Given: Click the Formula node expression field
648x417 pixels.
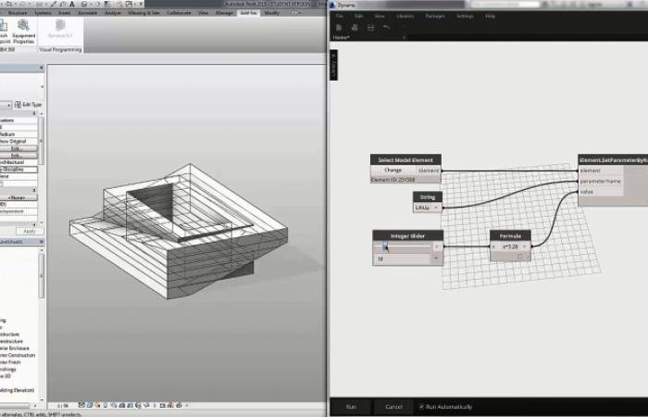Looking at the screenshot, I should 509,246.
